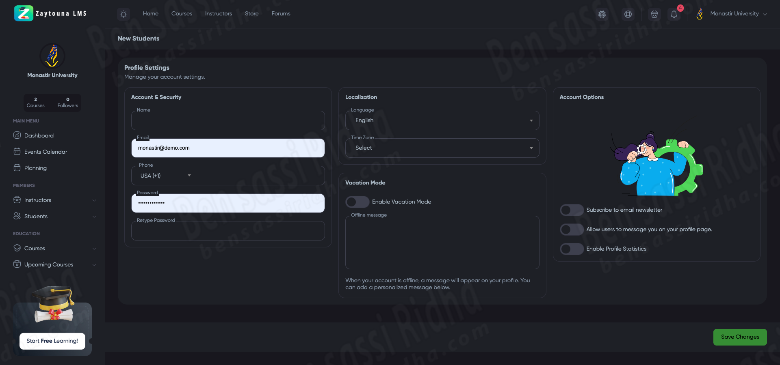Toggle Subscribe to email newsletter
The height and width of the screenshot is (365, 780).
pos(571,210)
